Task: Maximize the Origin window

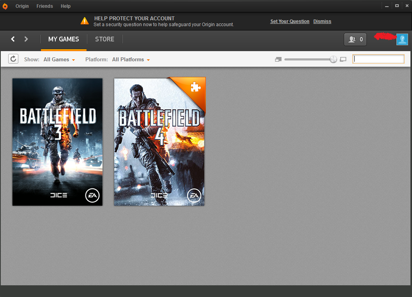Action: click(x=397, y=6)
